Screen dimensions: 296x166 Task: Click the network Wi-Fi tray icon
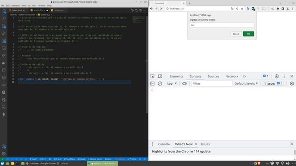tap(277, 163)
